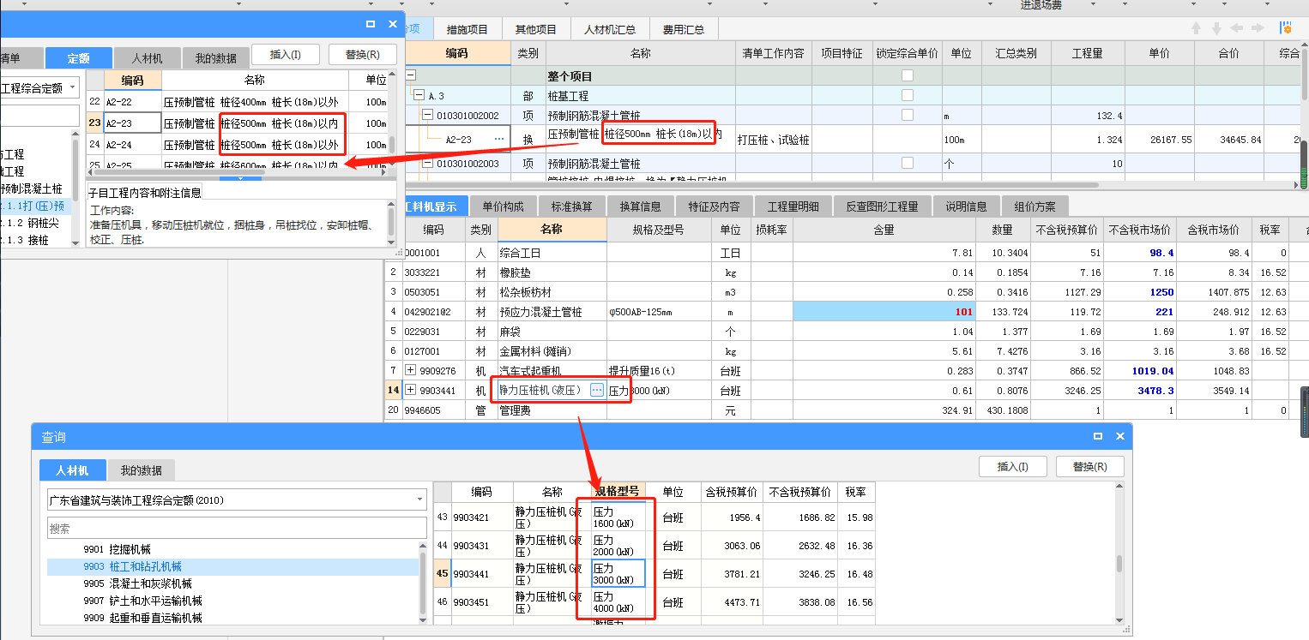Select tree item 9903 桩工和钻孔机械

pos(132,566)
